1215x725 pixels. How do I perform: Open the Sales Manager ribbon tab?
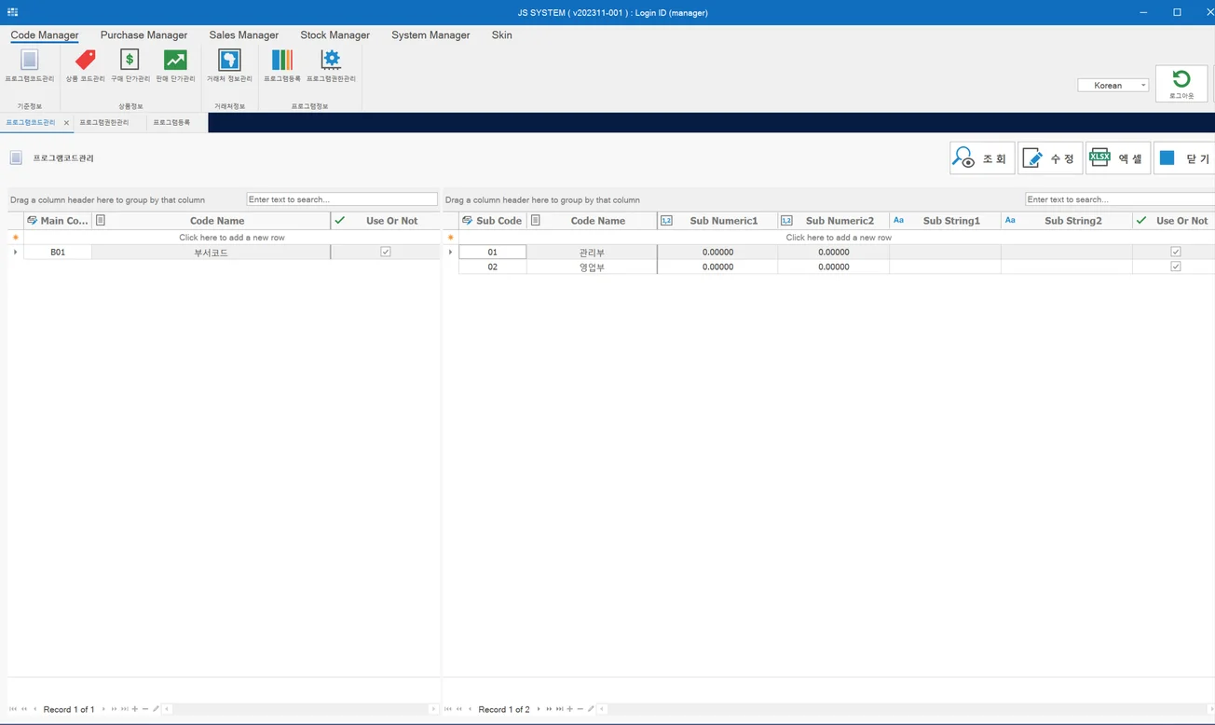244,34
